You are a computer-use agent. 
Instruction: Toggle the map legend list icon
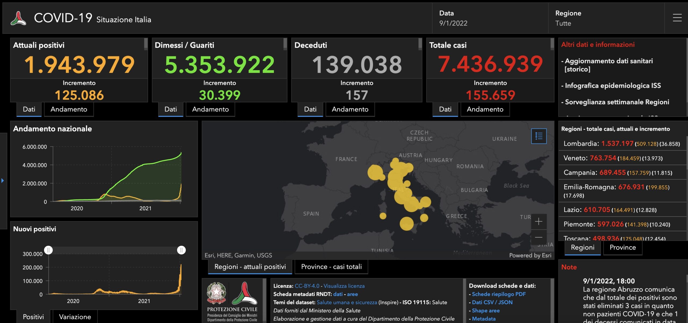click(x=539, y=136)
